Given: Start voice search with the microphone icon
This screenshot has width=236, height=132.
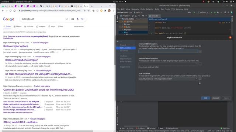Looking at the screenshot, I should pos(77,19).
